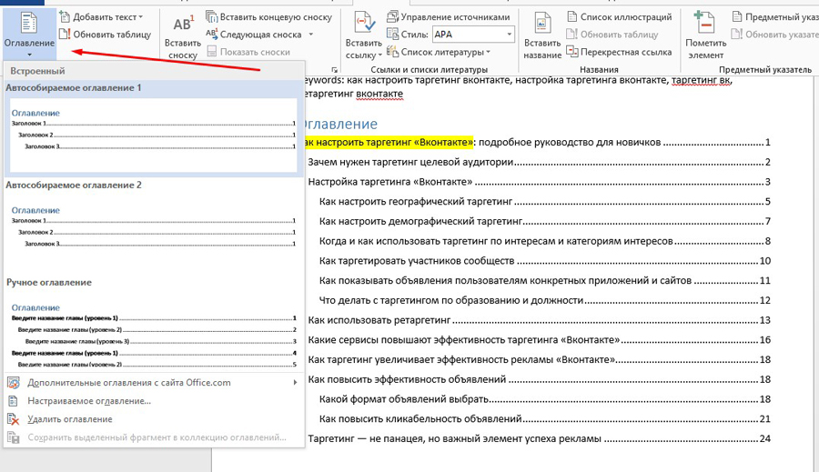This screenshot has width=819, height=472.
Task: Expand the Оглавление button dropdown arrow
Action: (29, 55)
